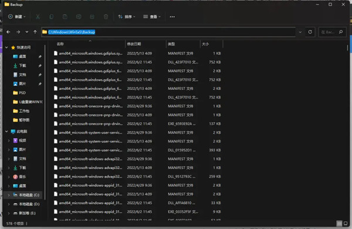Expand the 视频 node under 此电脑
The image size is (352, 229).
[9, 140]
